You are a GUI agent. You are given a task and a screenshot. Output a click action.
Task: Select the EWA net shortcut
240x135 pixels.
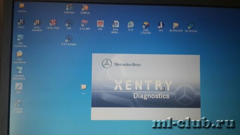pyautogui.click(x=115, y=27)
